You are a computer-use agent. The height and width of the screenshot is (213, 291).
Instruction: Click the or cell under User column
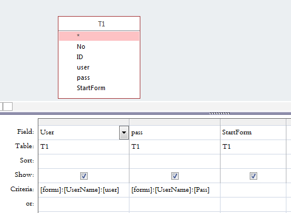pyautogui.click(x=84, y=204)
